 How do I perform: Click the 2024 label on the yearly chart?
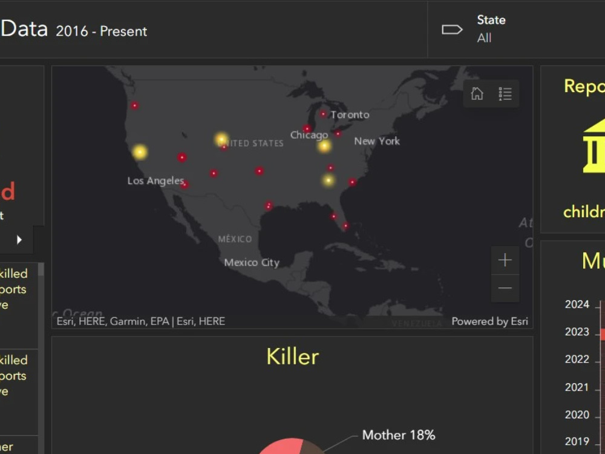pos(576,304)
